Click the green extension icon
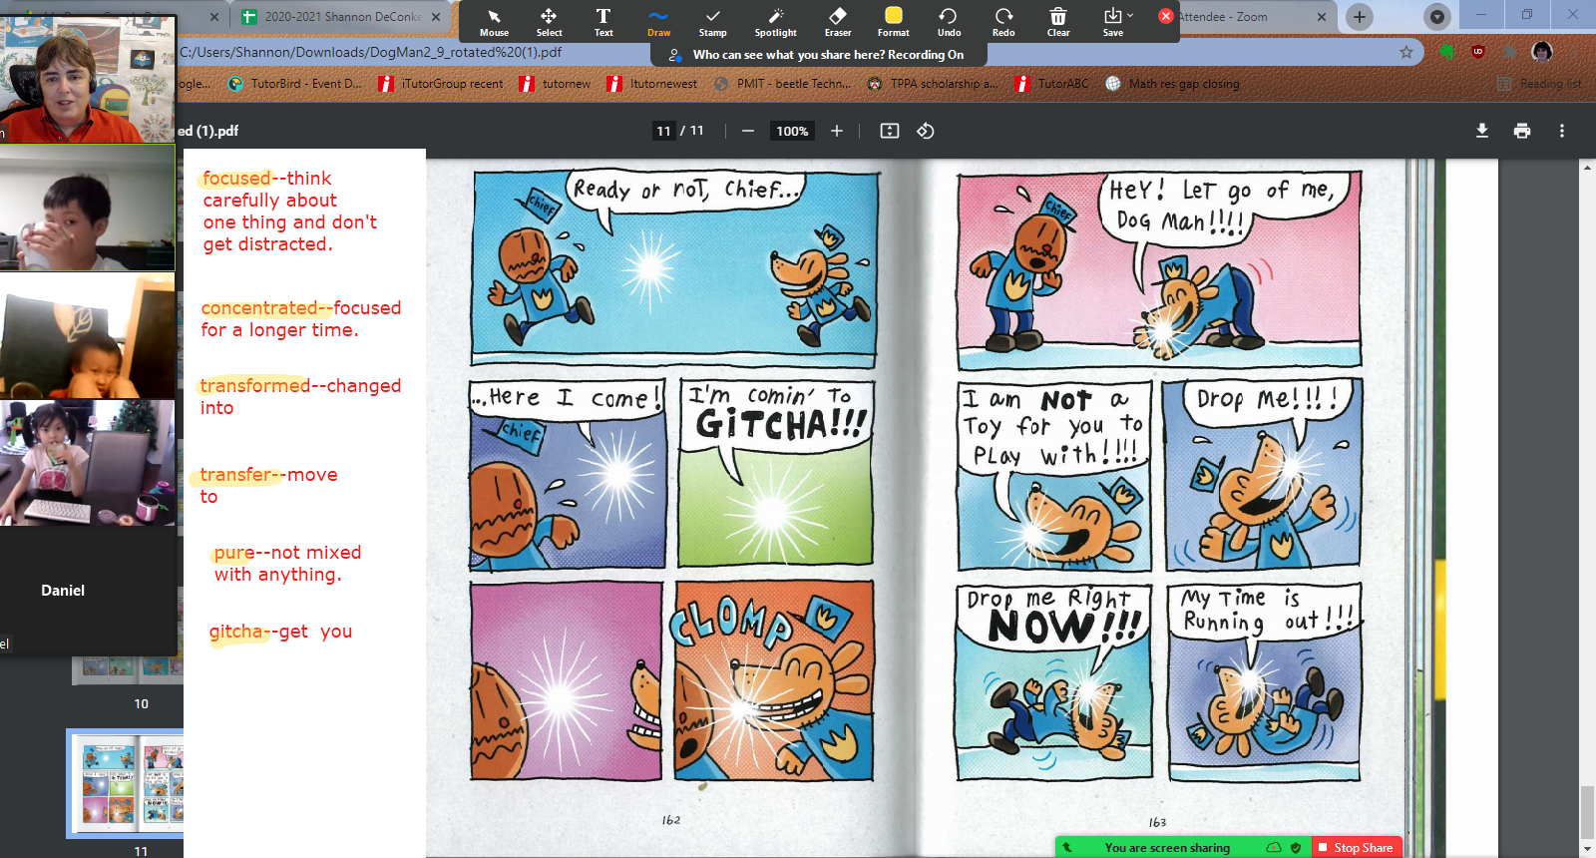Viewport: 1596px width, 858px height. [1446, 52]
